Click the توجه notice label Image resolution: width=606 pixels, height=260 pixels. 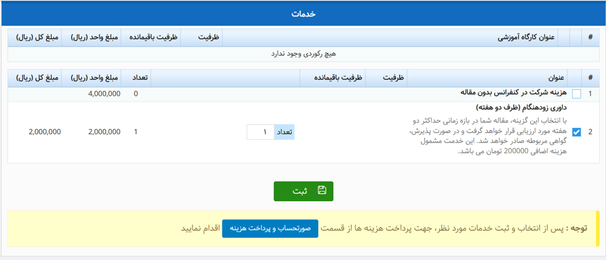point(577,228)
